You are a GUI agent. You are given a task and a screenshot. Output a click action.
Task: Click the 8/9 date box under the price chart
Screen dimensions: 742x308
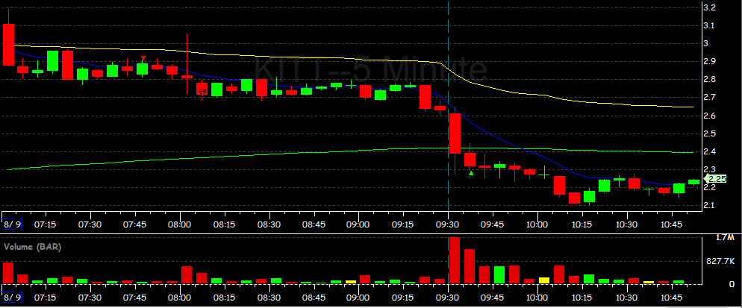[x=12, y=223]
